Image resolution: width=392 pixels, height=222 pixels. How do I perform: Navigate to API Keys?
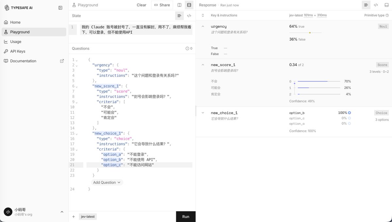pos(34,51)
